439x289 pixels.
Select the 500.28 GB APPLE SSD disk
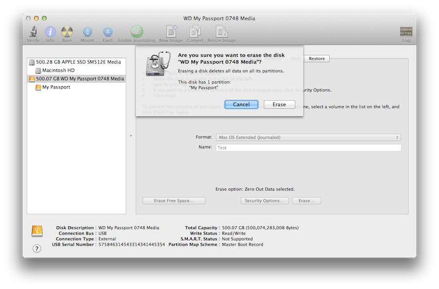point(77,62)
